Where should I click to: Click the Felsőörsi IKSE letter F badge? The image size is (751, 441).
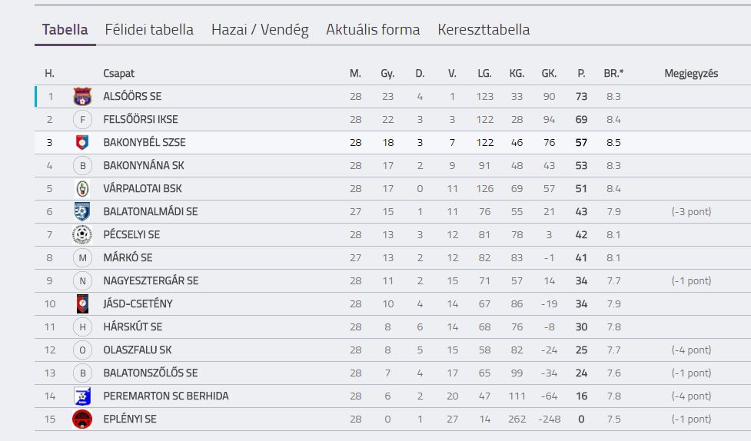click(82, 119)
